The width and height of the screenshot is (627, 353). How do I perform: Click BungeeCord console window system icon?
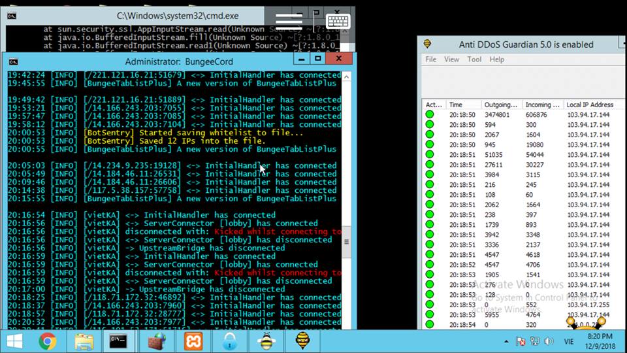pos(14,61)
